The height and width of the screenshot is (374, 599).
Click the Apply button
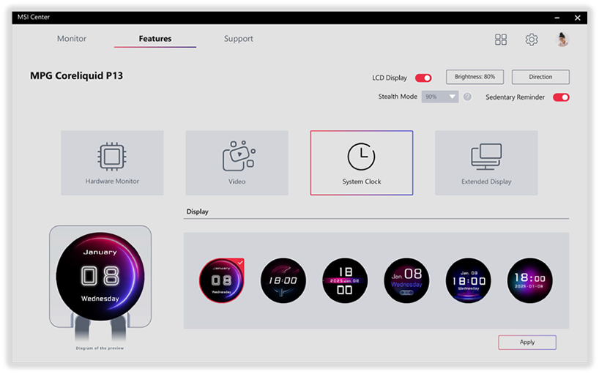pyautogui.click(x=527, y=342)
